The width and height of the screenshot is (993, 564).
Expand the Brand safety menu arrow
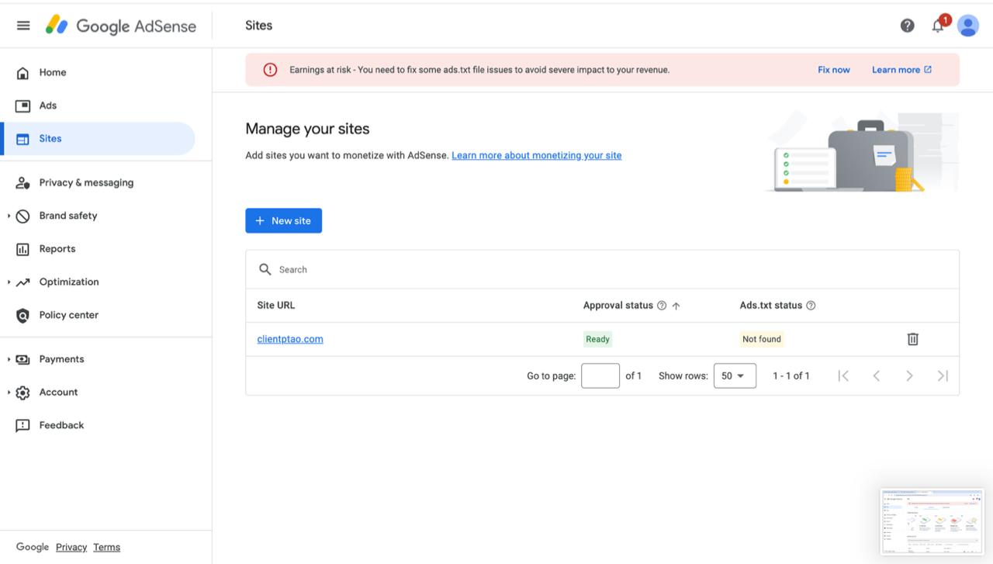tap(9, 216)
